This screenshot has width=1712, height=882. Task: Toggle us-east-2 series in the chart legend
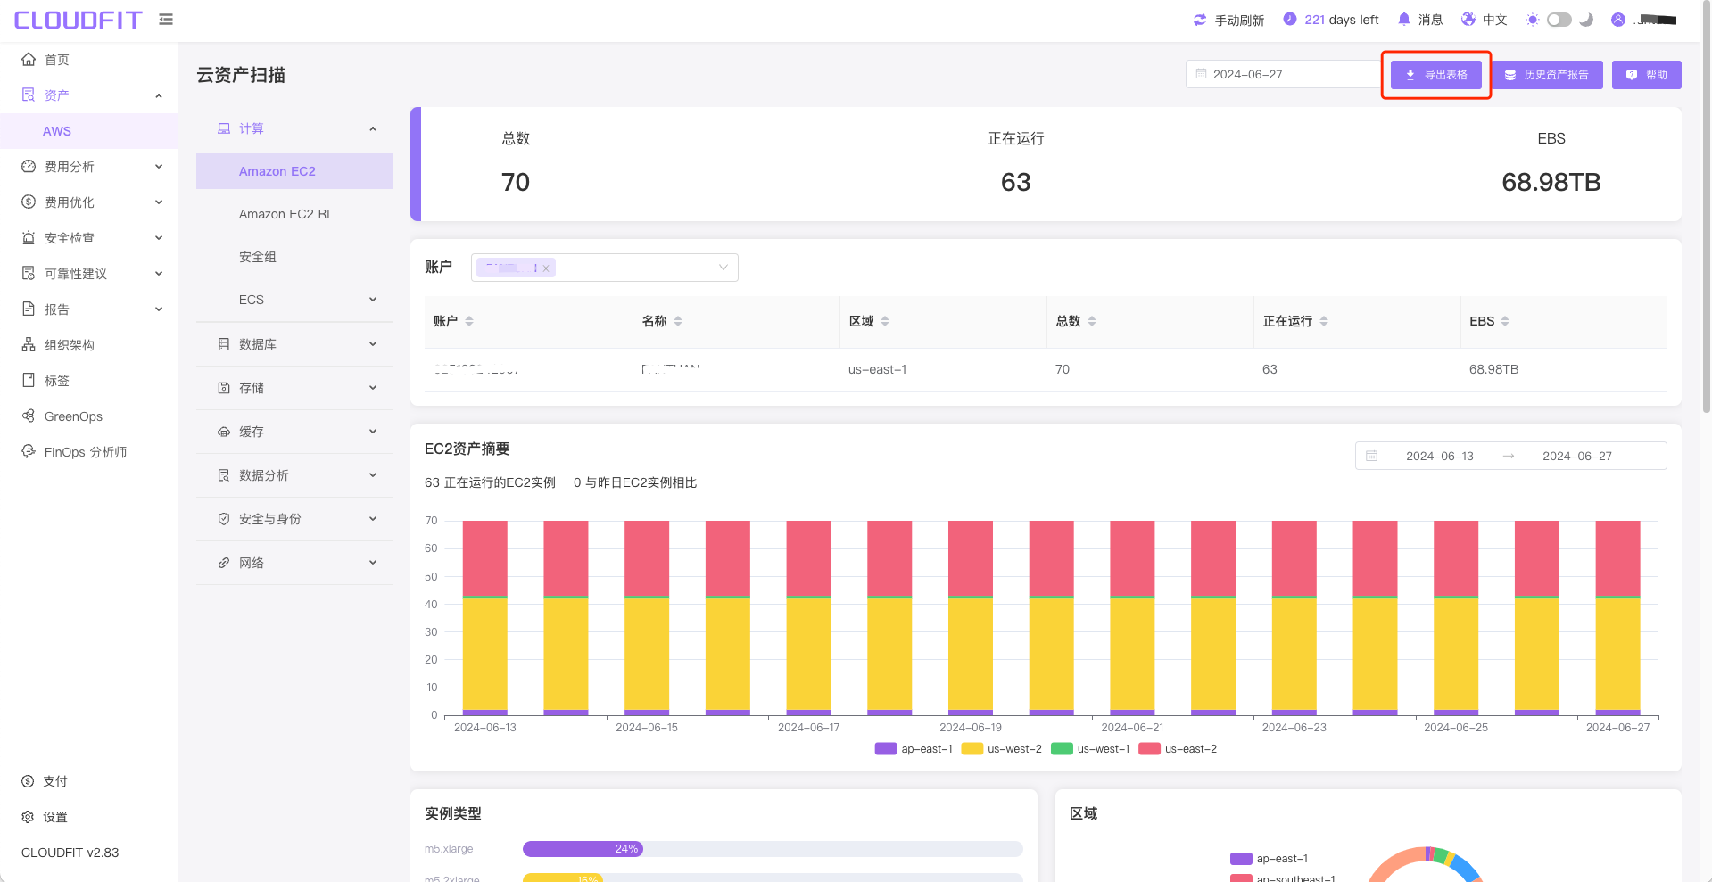click(1178, 749)
